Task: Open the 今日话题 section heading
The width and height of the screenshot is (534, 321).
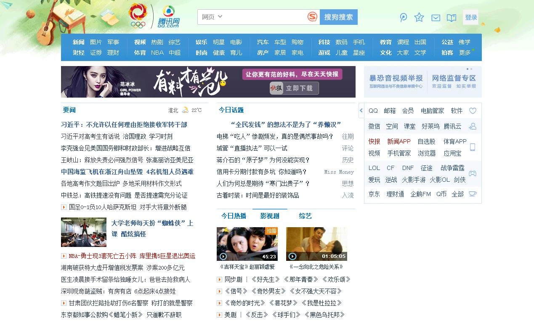Action: point(231,110)
